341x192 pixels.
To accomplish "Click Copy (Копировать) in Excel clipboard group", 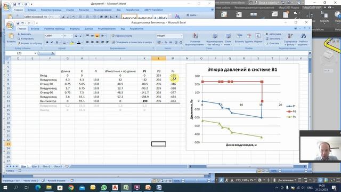I will tap(25, 39).
